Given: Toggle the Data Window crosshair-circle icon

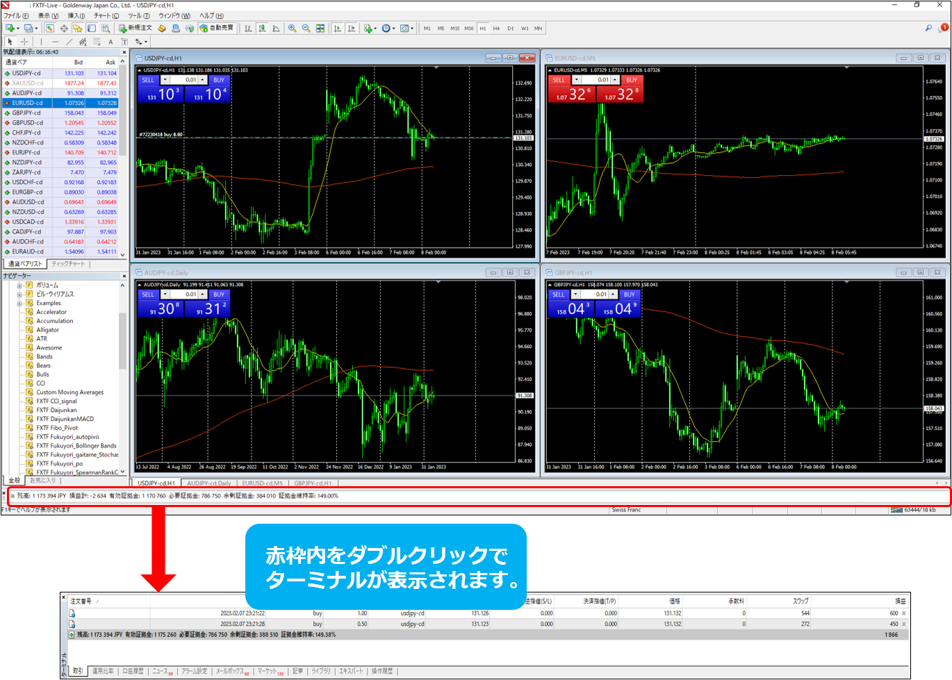Looking at the screenshot, I should point(64,28).
